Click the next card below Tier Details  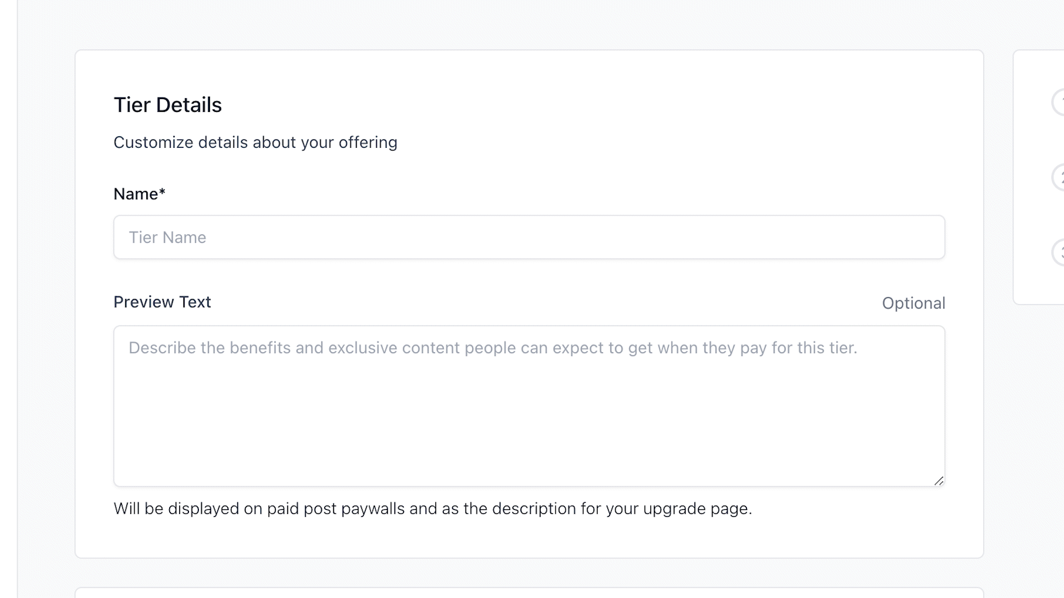pyautogui.click(x=529, y=593)
